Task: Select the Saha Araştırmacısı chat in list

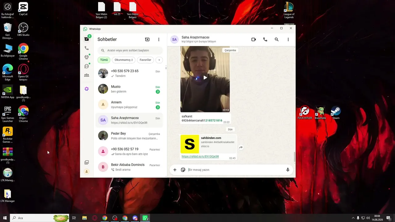Action: 129,120
